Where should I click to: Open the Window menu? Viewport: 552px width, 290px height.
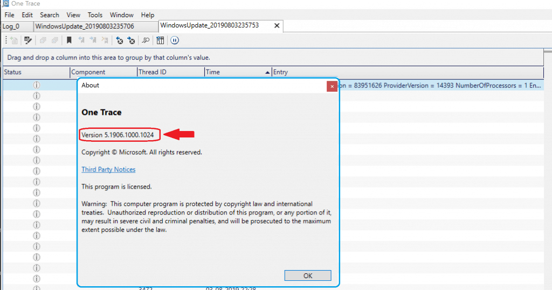(121, 15)
